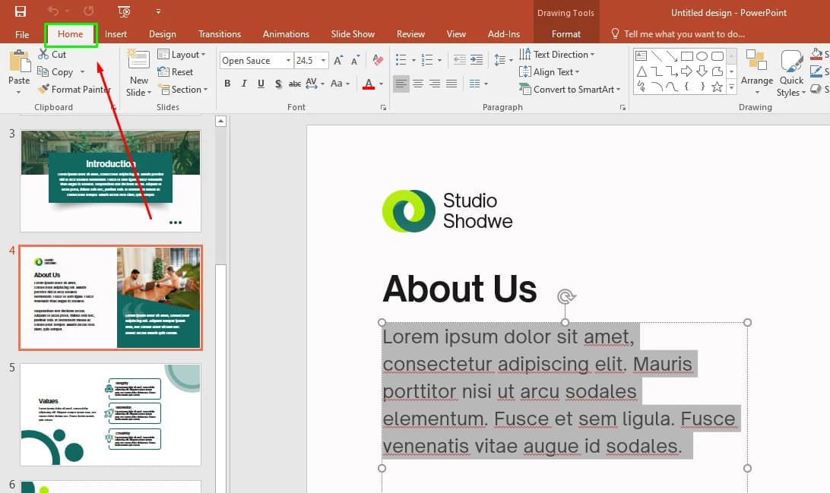Click the text shadow S icon

[278, 84]
